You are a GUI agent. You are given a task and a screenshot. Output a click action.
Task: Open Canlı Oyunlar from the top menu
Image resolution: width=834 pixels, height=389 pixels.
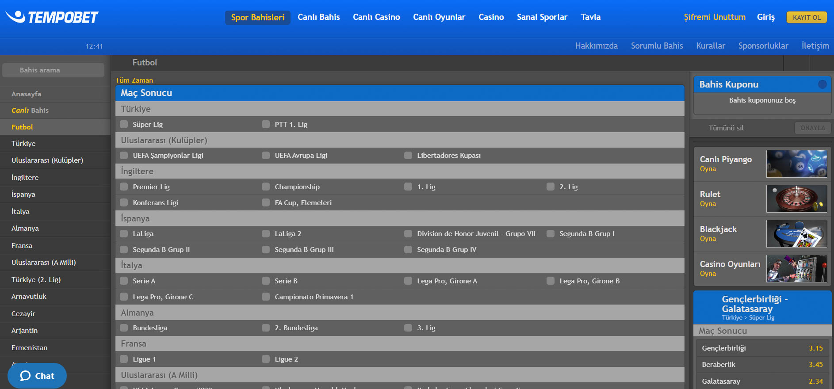coord(439,17)
